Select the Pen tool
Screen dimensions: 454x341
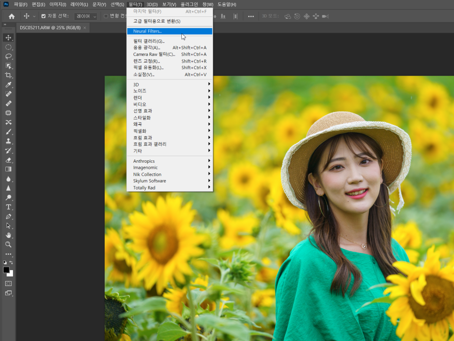click(x=8, y=216)
